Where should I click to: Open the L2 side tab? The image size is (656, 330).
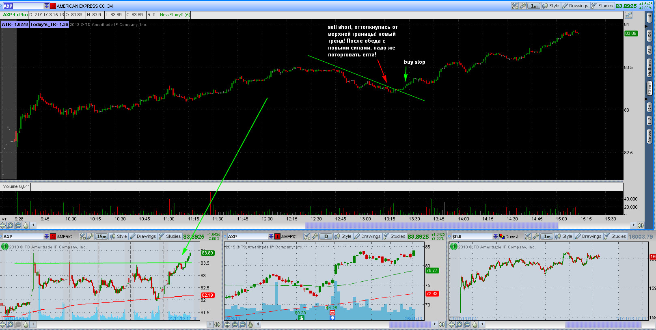(650, 121)
